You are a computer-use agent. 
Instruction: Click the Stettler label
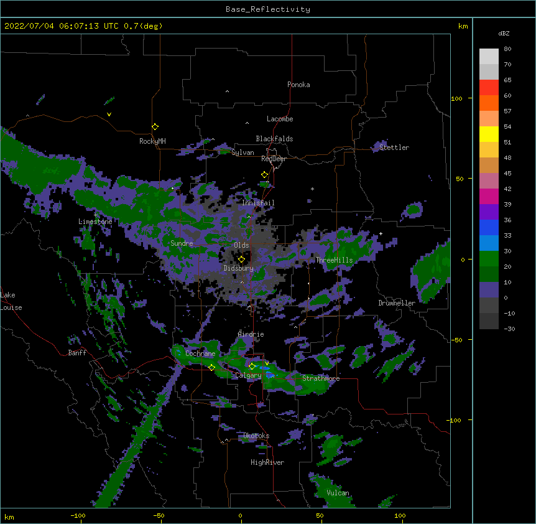[394, 147]
